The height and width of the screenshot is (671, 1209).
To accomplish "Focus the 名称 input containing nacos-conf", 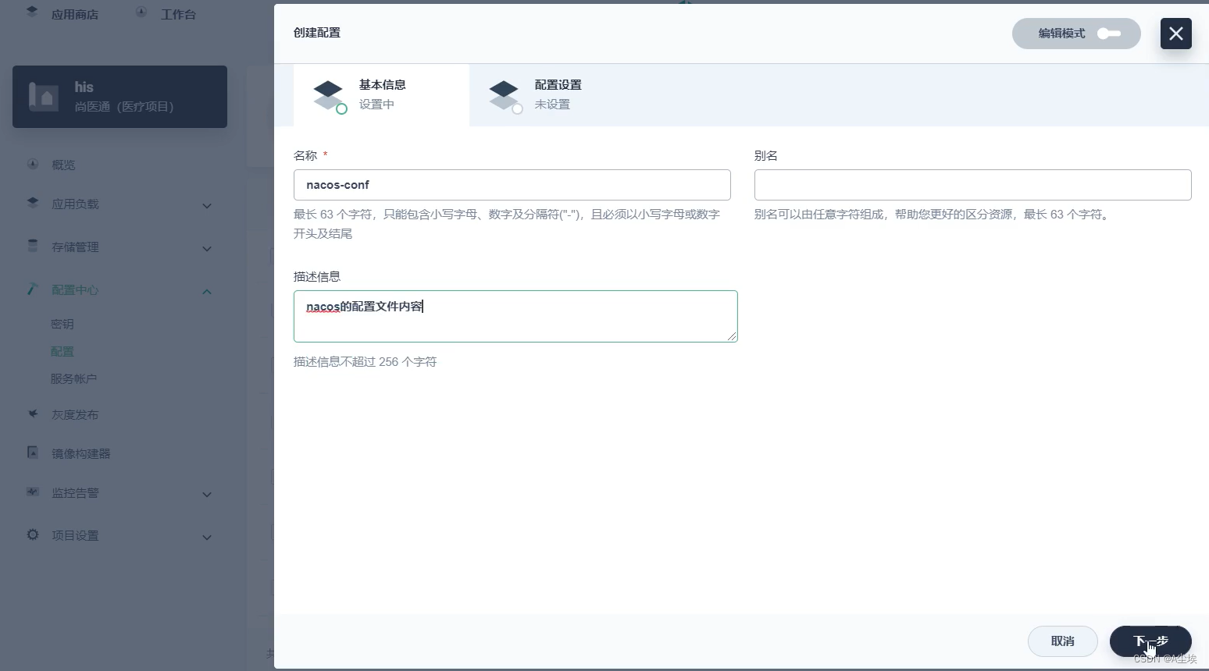I will click(x=512, y=185).
